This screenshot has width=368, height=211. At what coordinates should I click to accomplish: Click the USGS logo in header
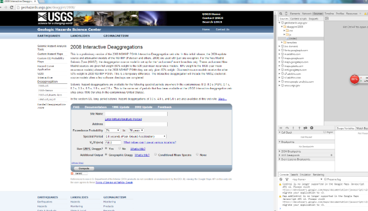point(55,18)
